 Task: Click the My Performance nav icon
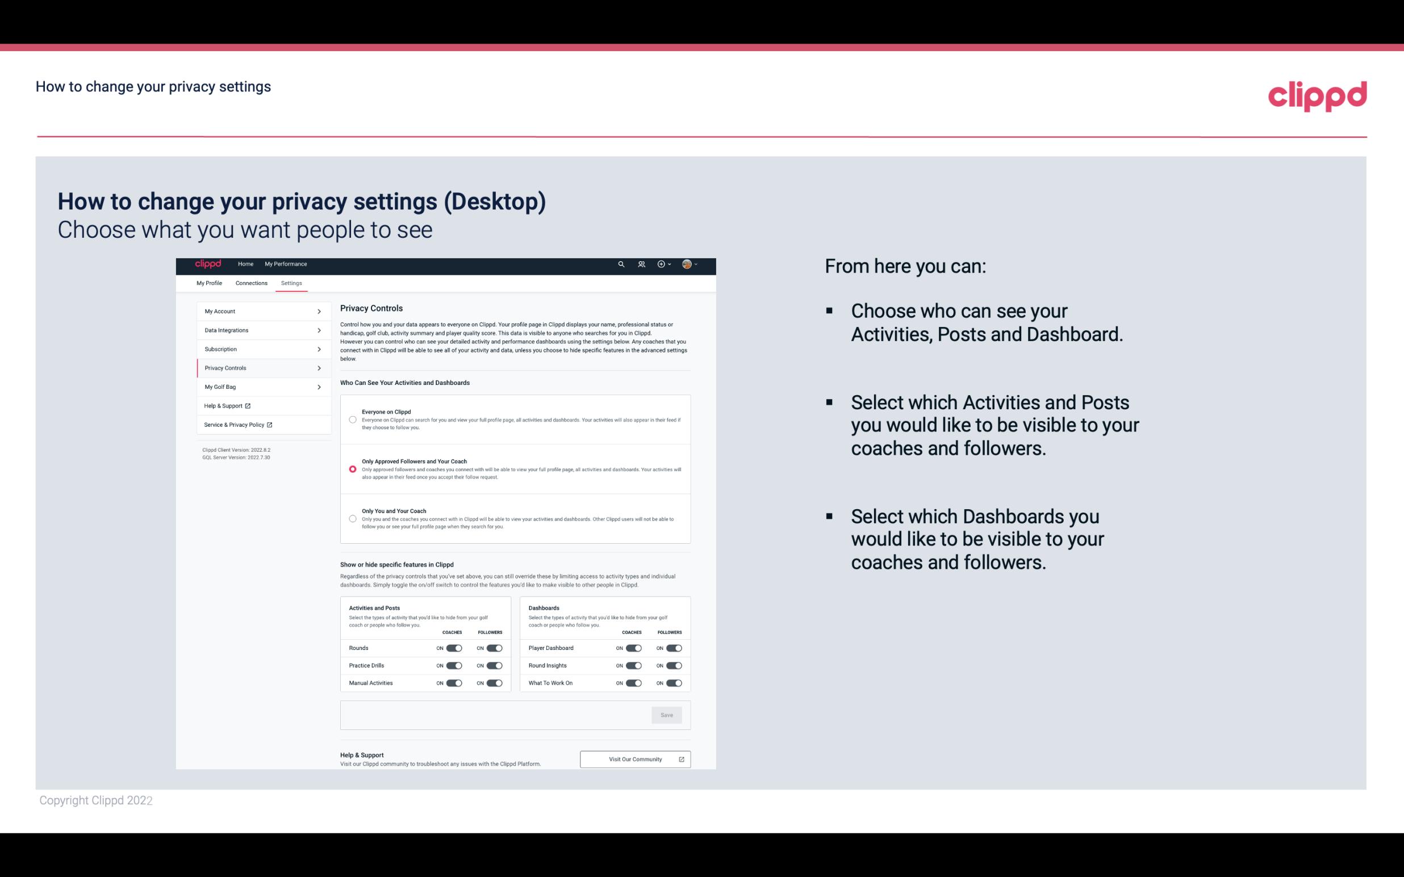coord(286,264)
